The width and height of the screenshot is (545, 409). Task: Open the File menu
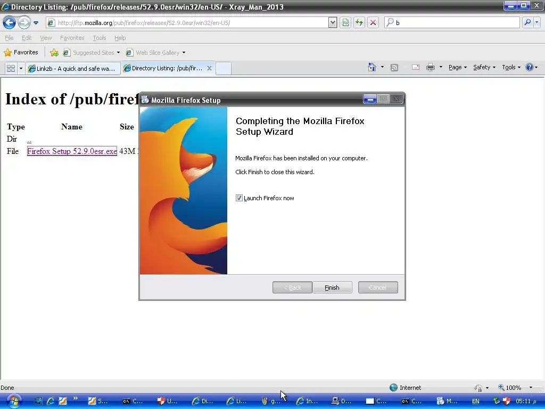tap(9, 38)
